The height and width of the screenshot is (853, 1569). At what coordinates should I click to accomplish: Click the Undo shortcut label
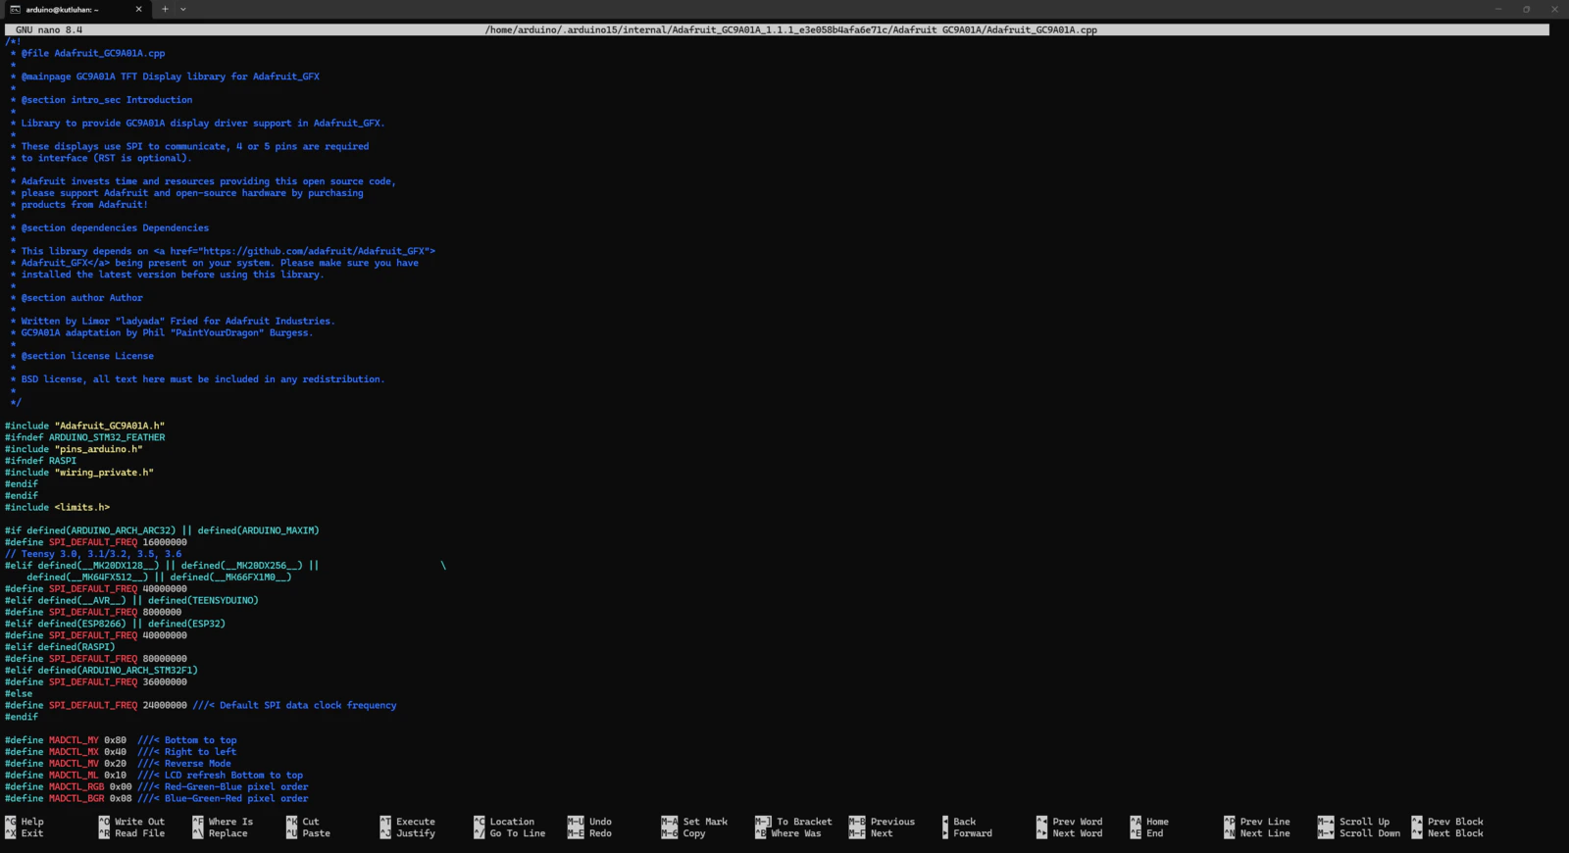600,822
